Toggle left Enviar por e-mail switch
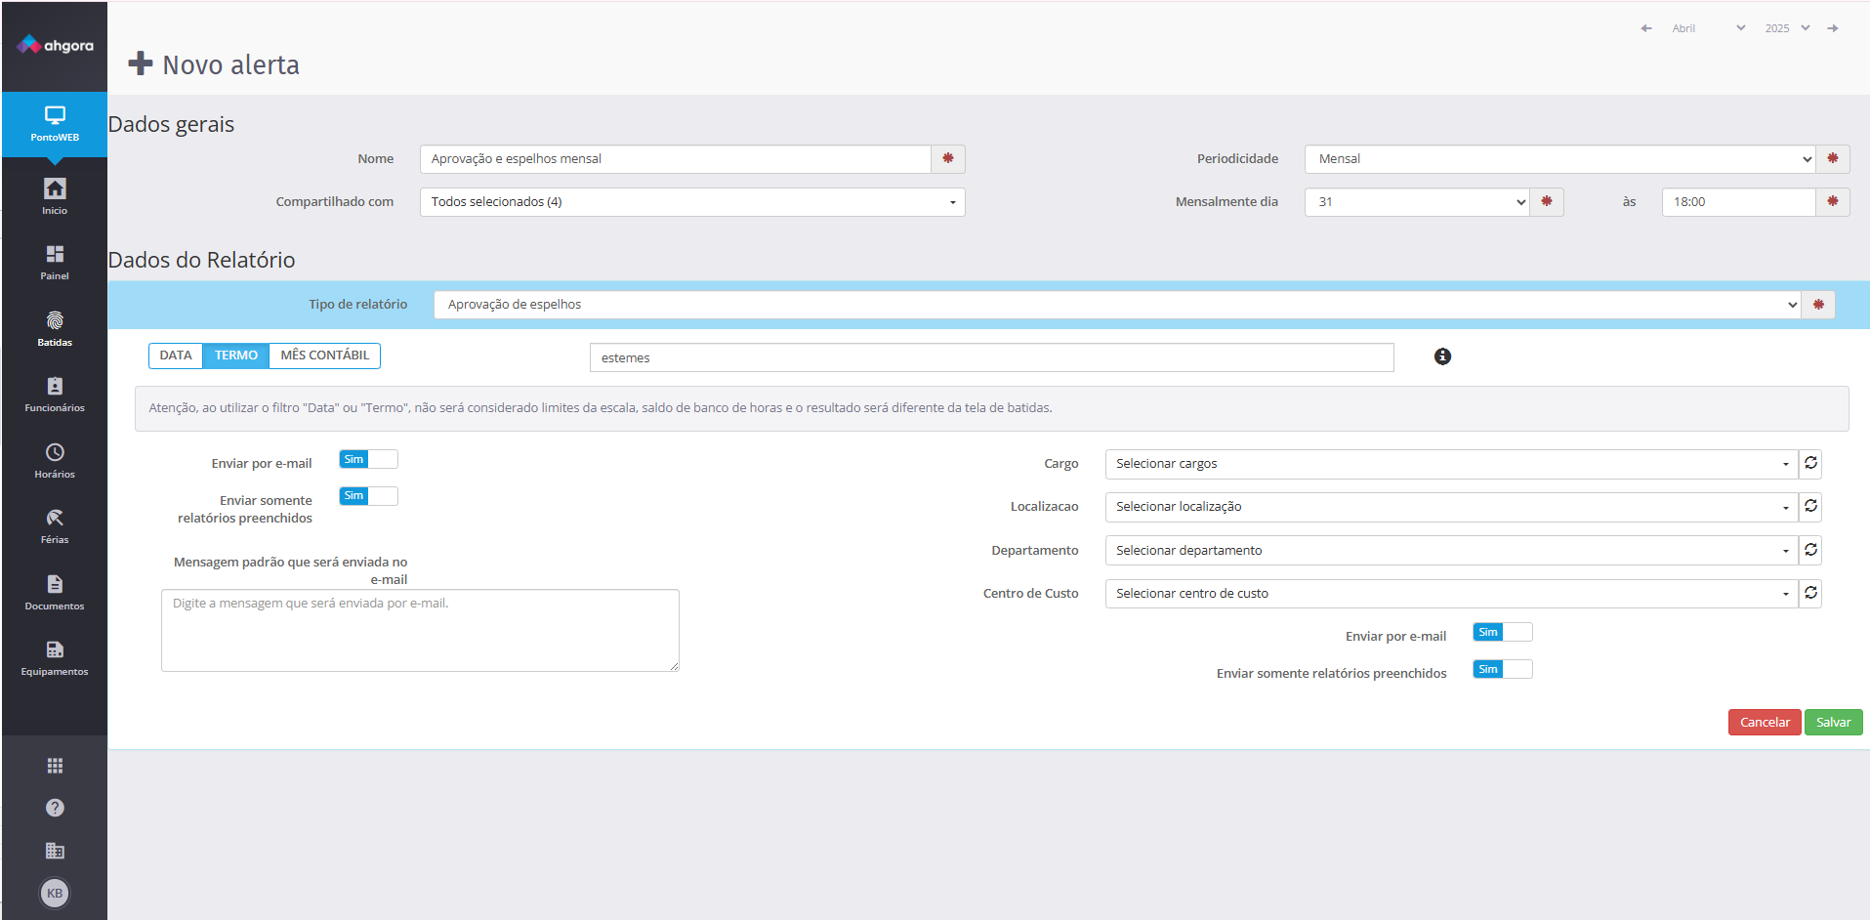1870x920 pixels. coord(368,459)
